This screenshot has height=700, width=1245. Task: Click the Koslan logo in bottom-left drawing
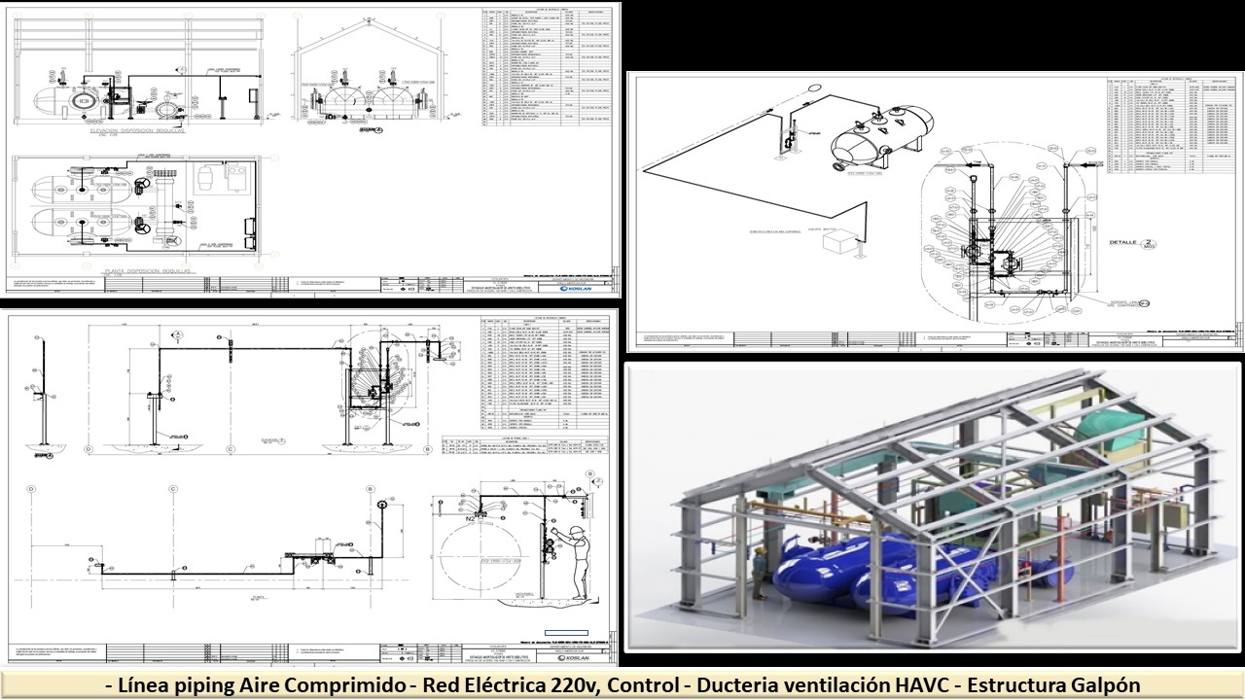pyautogui.click(x=580, y=658)
